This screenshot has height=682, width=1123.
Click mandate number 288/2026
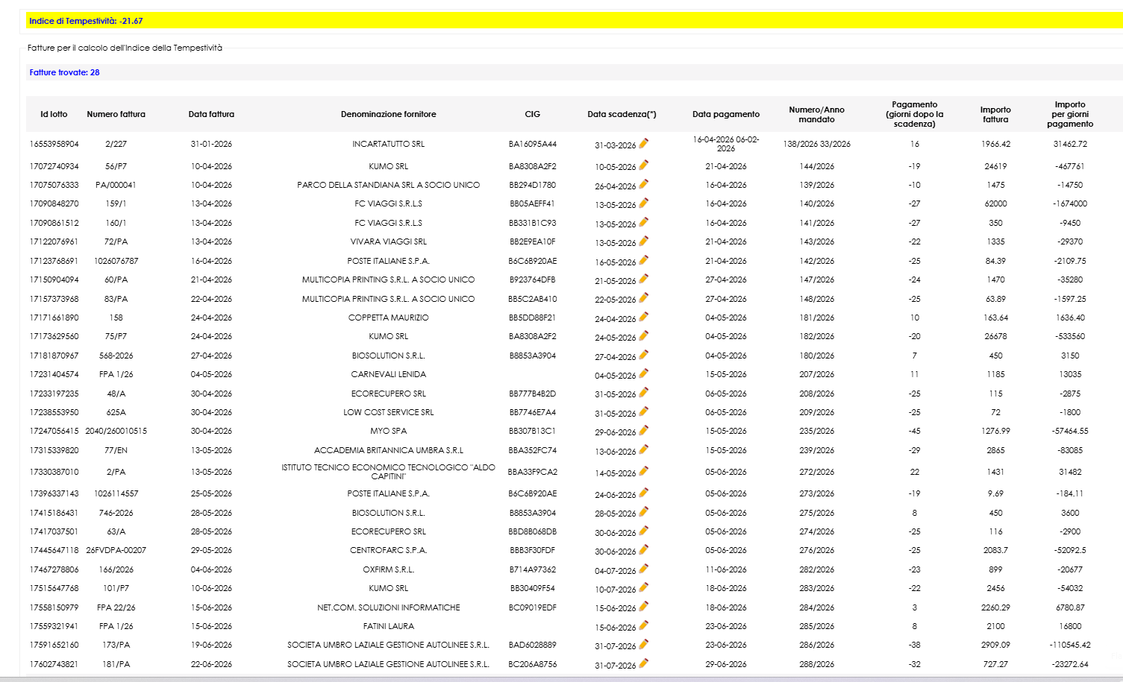(816, 664)
